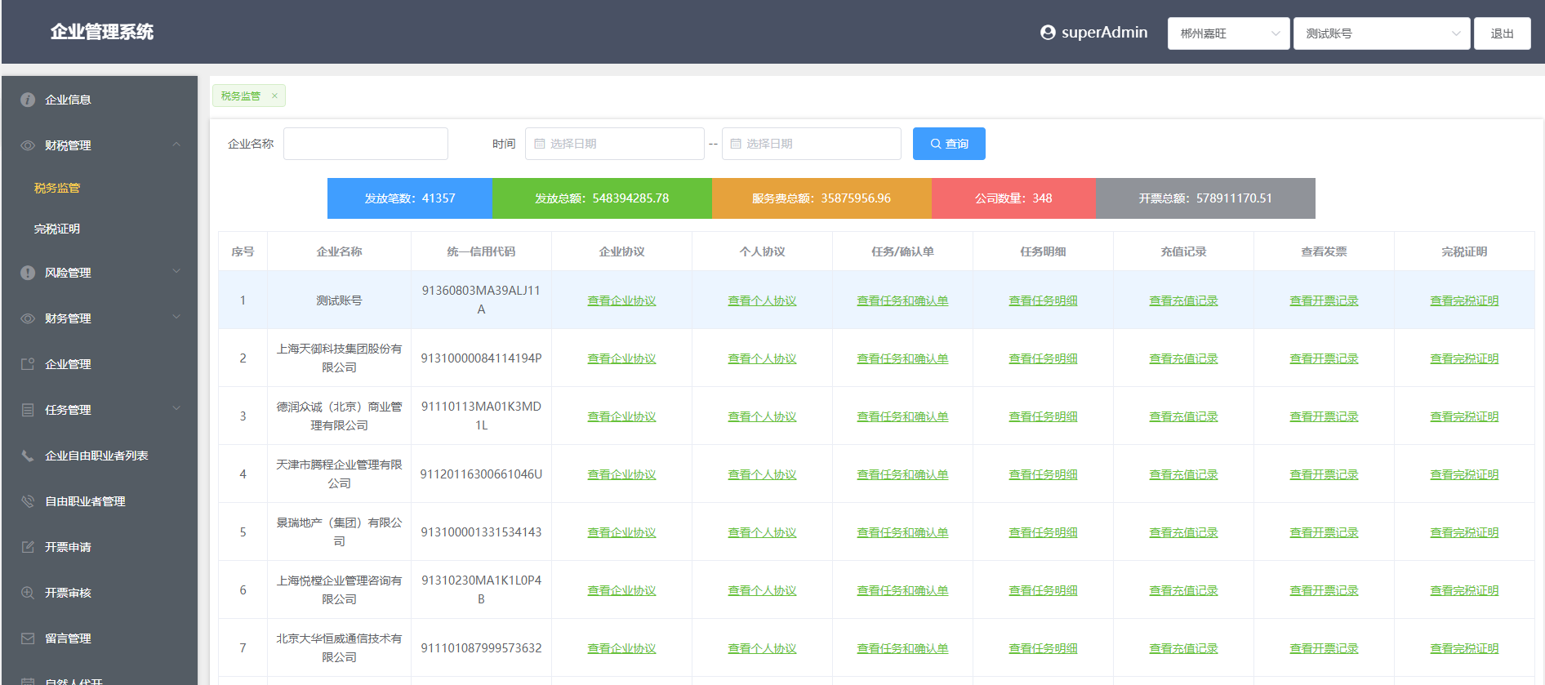Click the calendar icon in end date field
This screenshot has height=685, width=1545.
736,144
